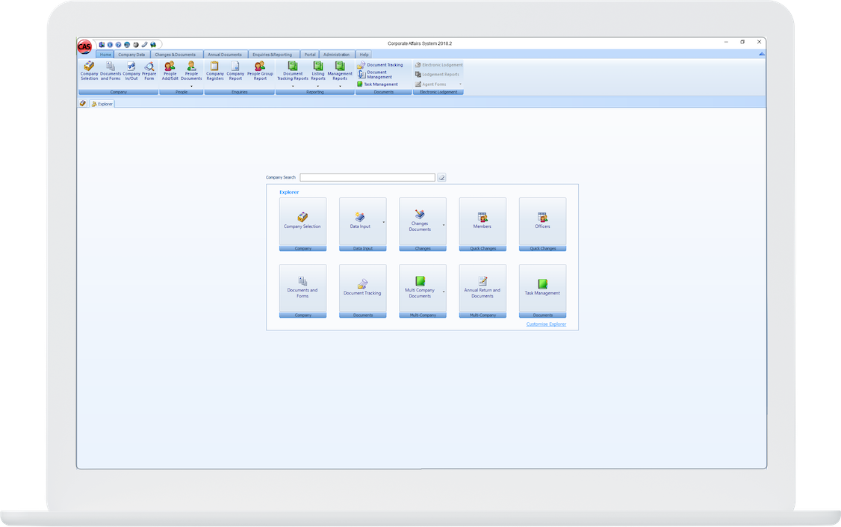Click People Group Report ribbon icon
The height and width of the screenshot is (527, 841).
[x=260, y=70]
